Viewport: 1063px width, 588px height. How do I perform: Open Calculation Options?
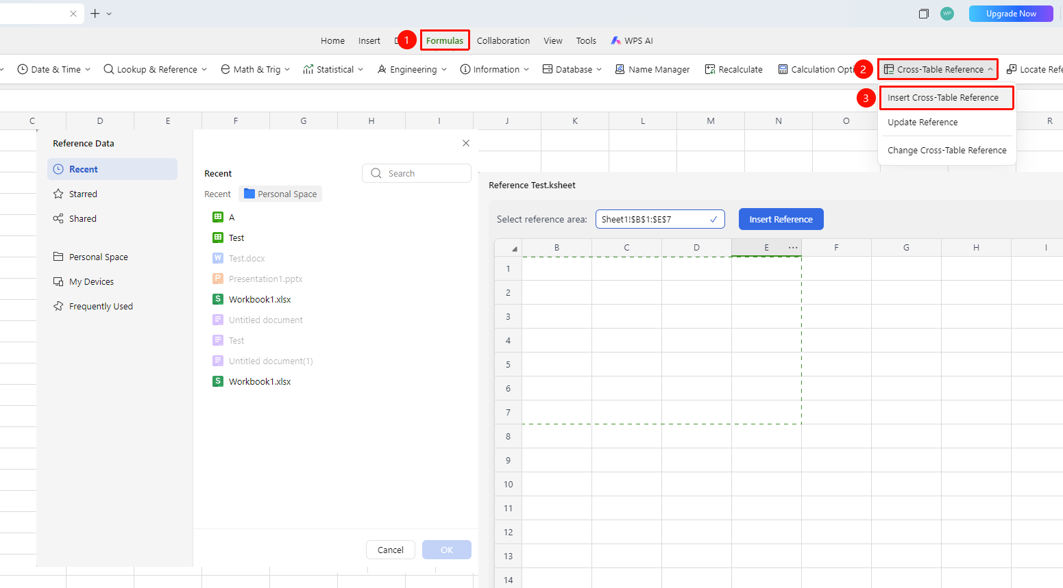(816, 69)
